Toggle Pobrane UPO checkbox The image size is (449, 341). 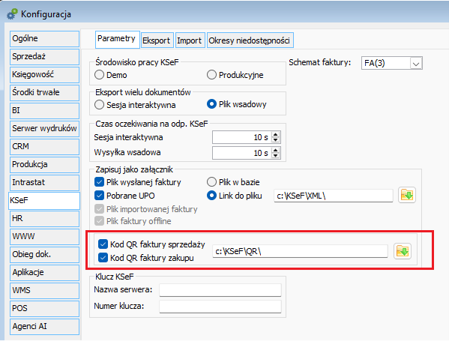(99, 196)
